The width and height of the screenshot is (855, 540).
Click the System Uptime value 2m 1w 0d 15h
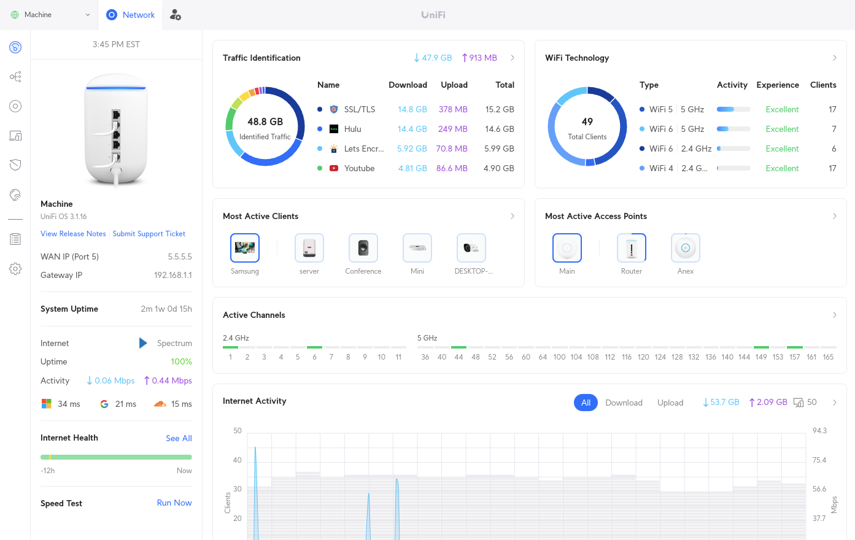point(166,309)
